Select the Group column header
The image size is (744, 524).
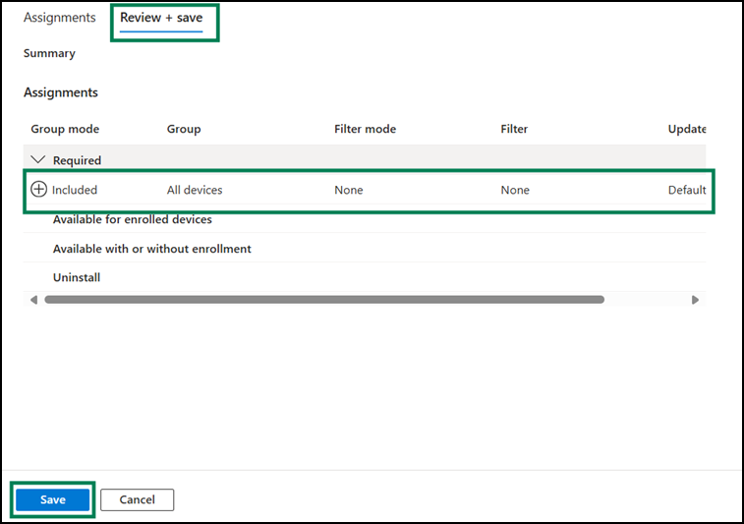click(184, 129)
